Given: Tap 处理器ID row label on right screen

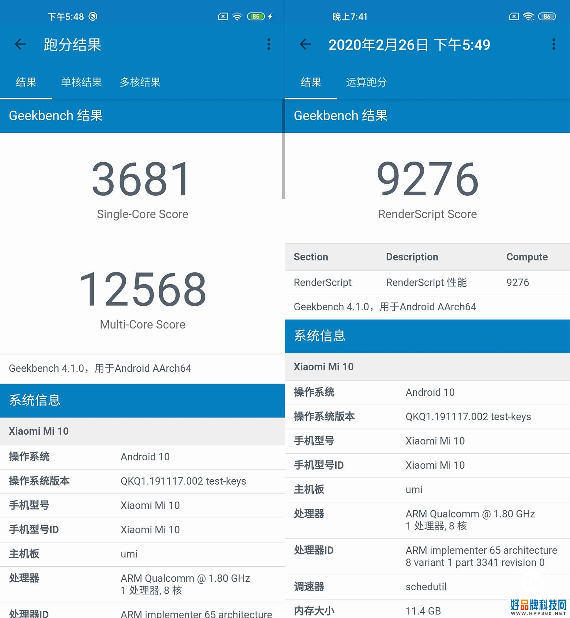Looking at the screenshot, I should pyautogui.click(x=314, y=550).
